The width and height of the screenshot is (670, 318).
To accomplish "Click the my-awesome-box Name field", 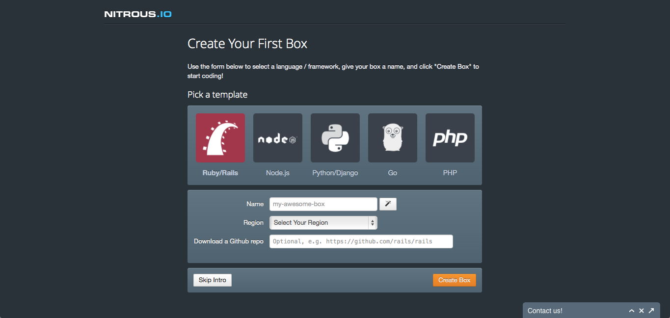I will point(323,204).
